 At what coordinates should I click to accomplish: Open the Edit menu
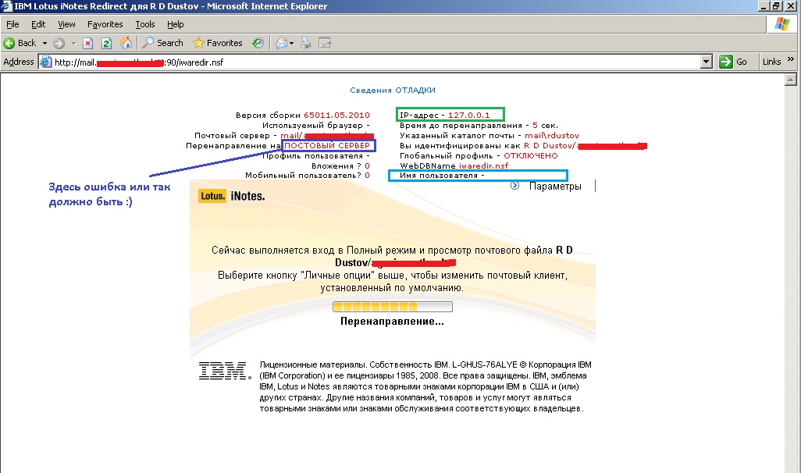38,24
